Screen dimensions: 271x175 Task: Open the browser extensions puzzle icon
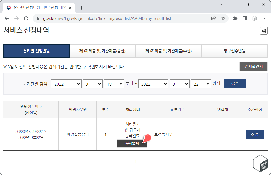pyautogui.click(x=235, y=18)
